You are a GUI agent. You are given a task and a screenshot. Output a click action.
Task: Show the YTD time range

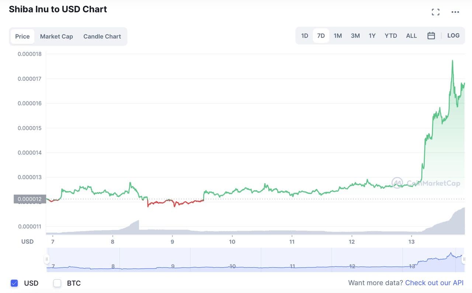pyautogui.click(x=391, y=36)
